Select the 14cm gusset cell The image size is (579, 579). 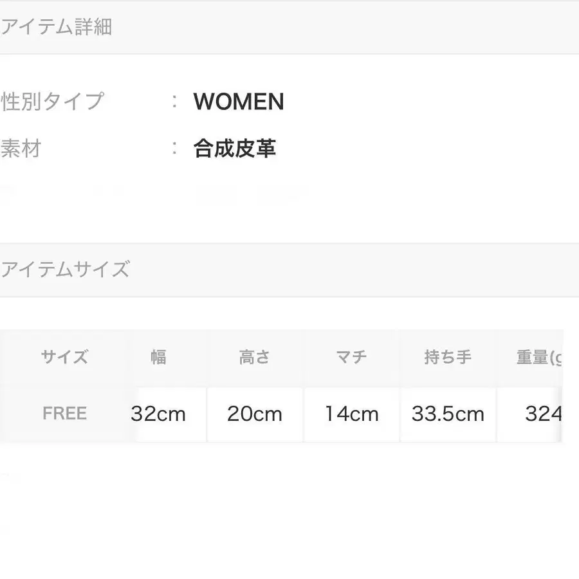click(351, 414)
